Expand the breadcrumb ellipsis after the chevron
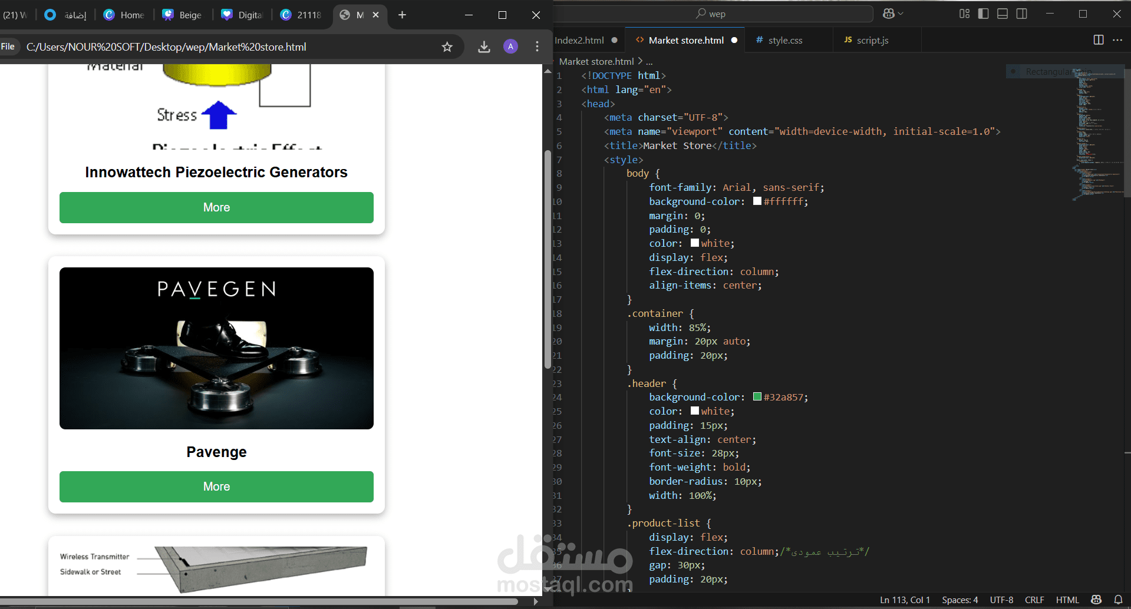The image size is (1131, 609). pyautogui.click(x=649, y=61)
